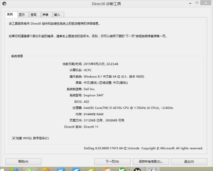Maximize the DirectX diagnostic window
Image resolution: width=213 pixels, height=171 pixels.
(x=197, y=3)
